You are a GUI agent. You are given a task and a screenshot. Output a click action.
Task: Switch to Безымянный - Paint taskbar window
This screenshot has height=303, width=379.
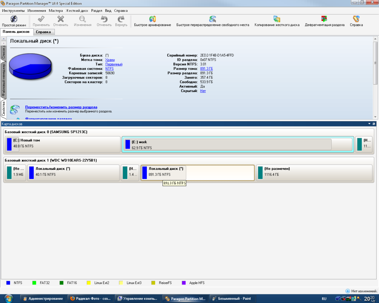pyautogui.click(x=232, y=299)
